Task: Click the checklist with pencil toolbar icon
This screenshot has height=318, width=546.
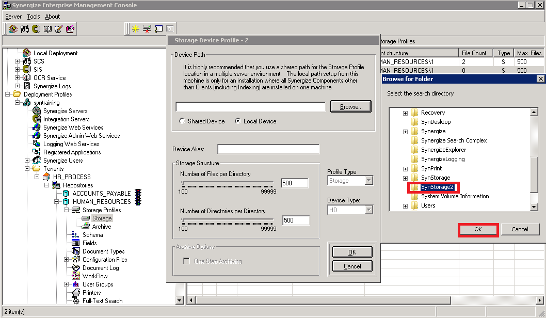Action: click(x=59, y=29)
